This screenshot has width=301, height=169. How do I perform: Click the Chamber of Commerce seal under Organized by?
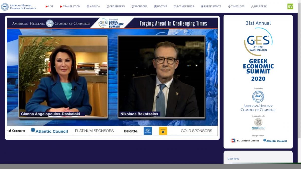pyautogui.click(x=258, y=97)
